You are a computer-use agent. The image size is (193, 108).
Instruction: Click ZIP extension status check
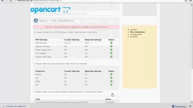click(111, 85)
